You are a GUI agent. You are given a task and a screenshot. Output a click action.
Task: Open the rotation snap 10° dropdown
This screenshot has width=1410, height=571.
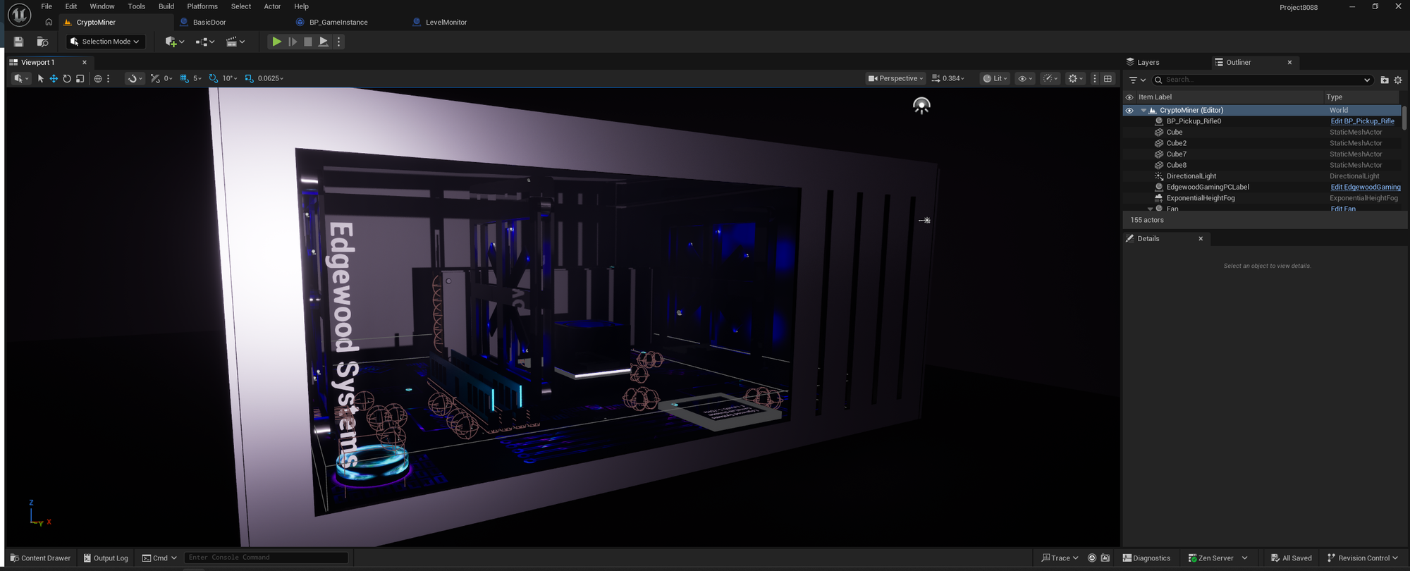[x=230, y=78]
